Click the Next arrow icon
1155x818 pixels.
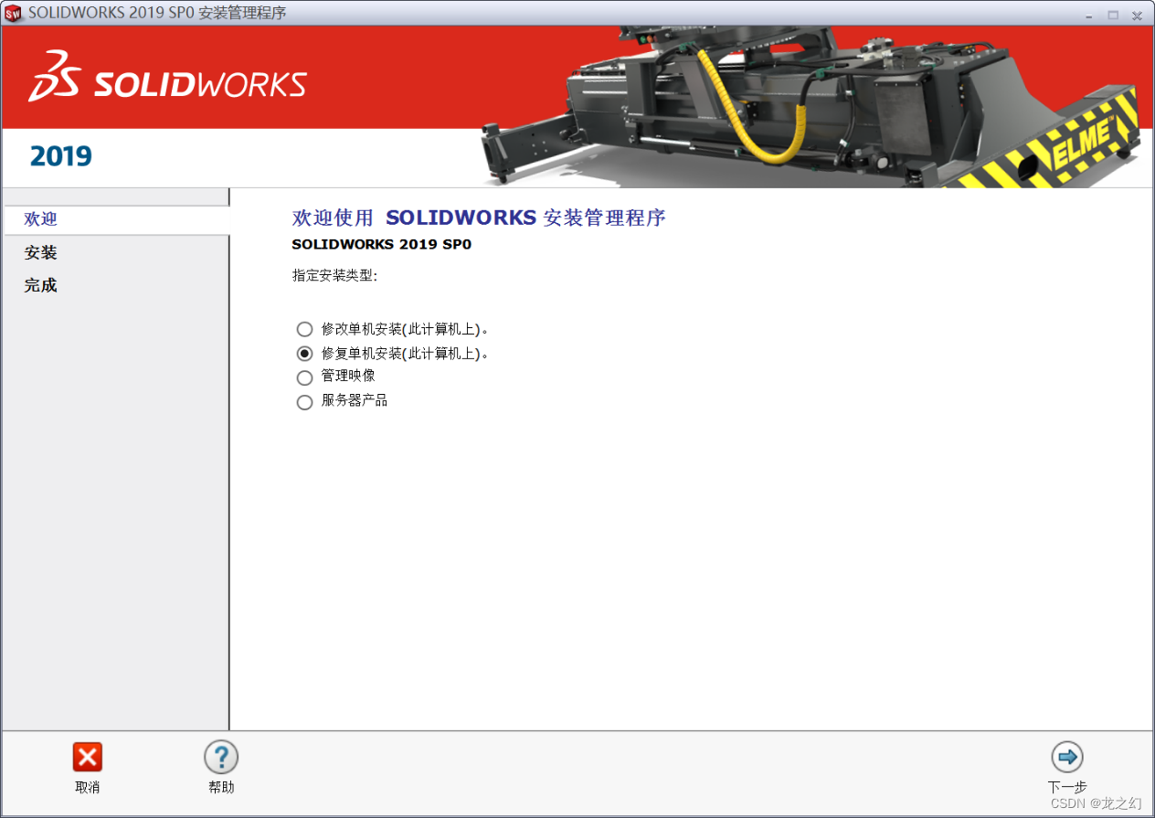pos(1067,757)
